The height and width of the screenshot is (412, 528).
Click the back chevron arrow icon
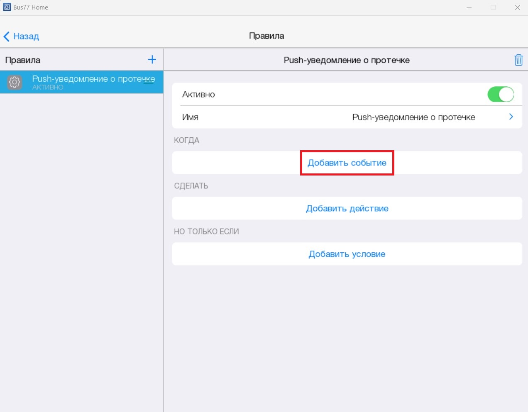(x=7, y=37)
